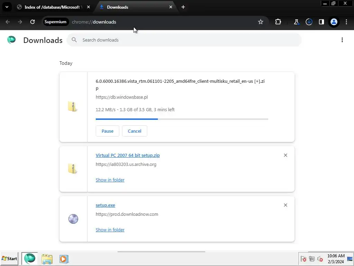Go forward with the forward arrow
Viewport: 354px width, 266px height.
tap(20, 22)
